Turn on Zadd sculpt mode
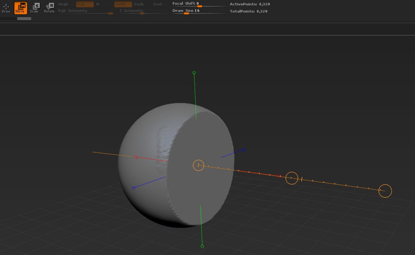The image size is (415, 255). [x=123, y=4]
